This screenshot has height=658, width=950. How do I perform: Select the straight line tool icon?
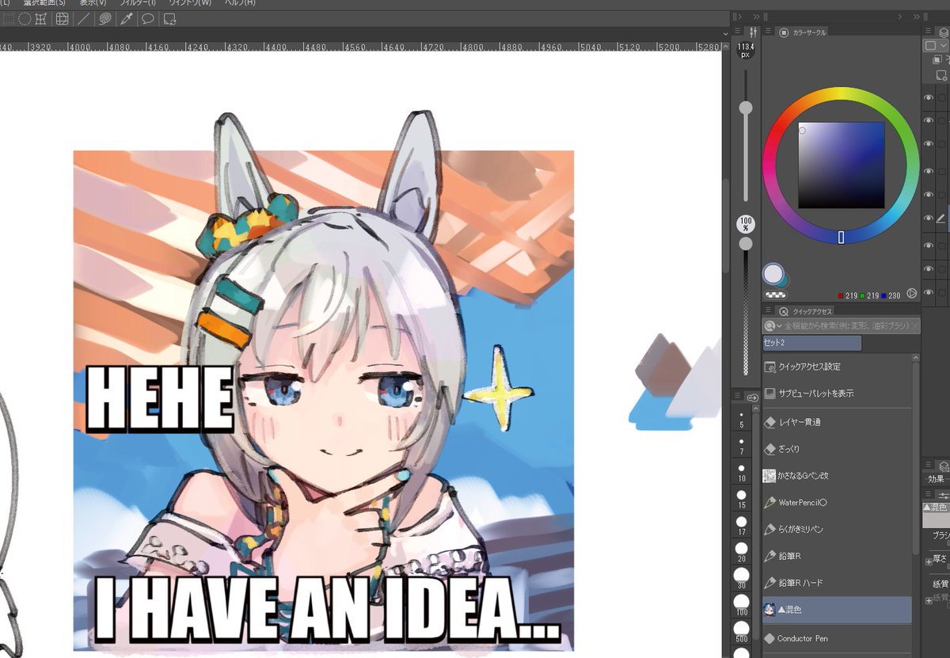[x=84, y=19]
